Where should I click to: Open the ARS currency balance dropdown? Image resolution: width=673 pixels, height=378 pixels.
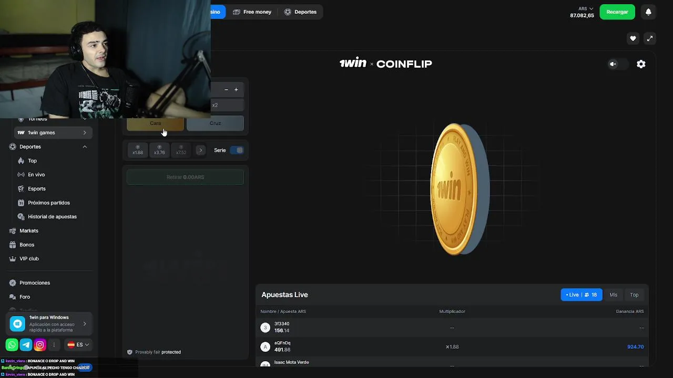tap(582, 12)
